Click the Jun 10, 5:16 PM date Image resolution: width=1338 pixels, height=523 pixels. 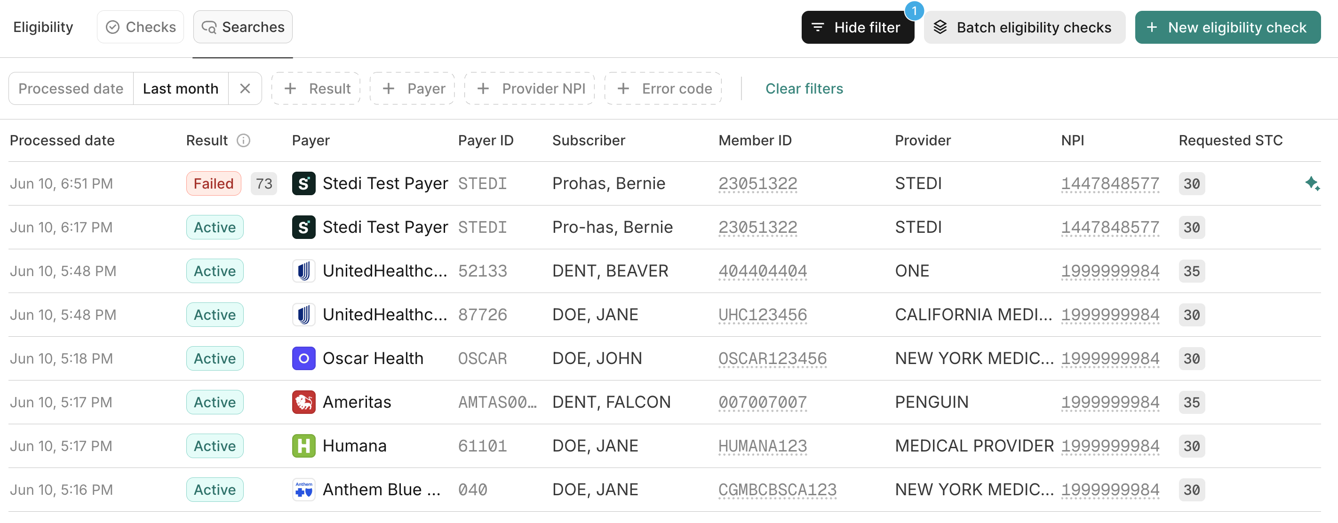coord(61,490)
